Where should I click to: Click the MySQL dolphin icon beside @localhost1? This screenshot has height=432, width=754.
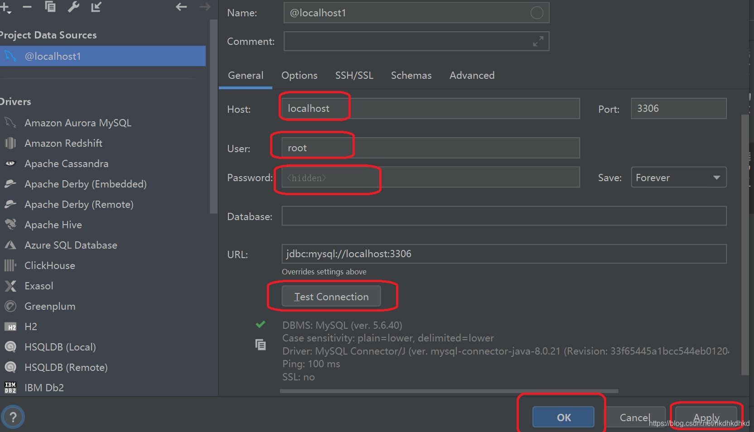[x=10, y=56]
